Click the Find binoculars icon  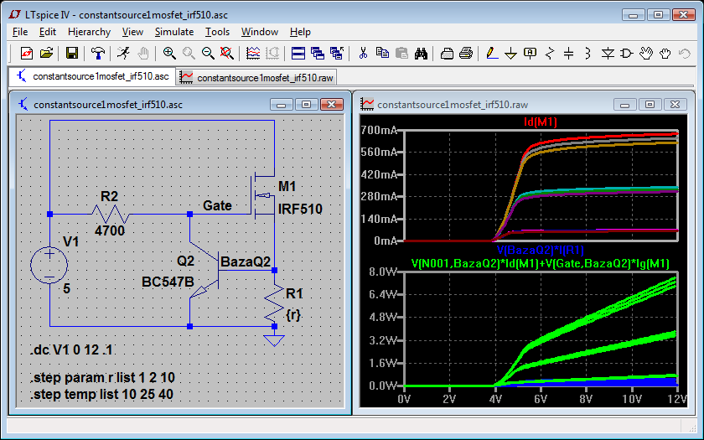pos(421,54)
